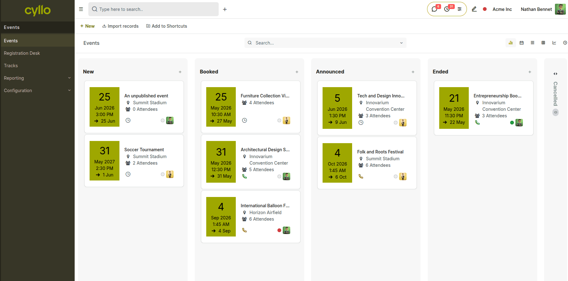The width and height of the screenshot is (568, 281).
Task: Click the global Type here to search field
Action: [153, 9]
